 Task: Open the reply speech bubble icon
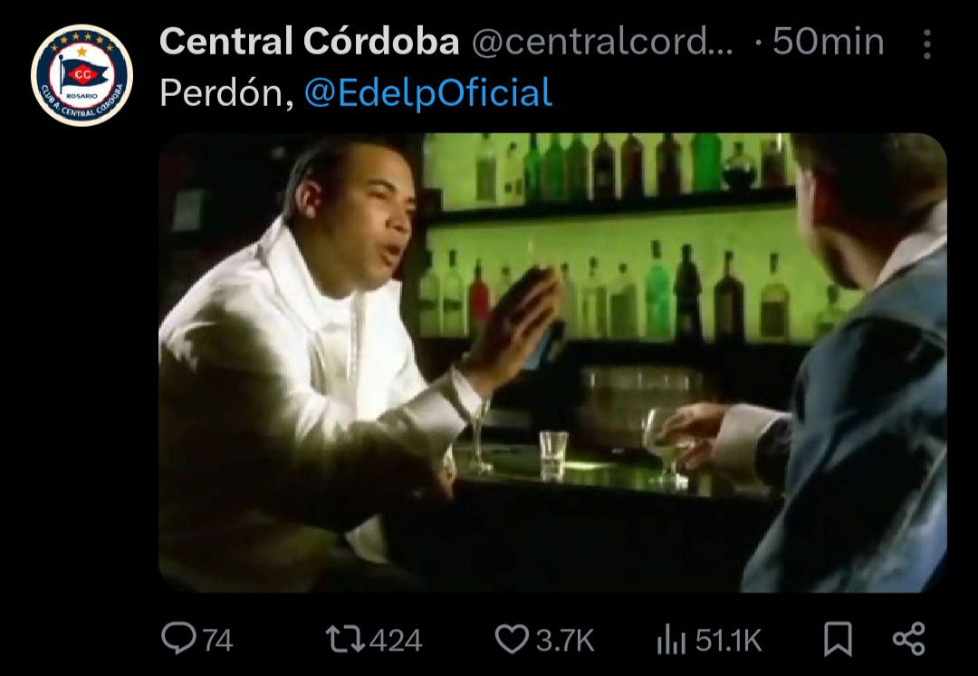tap(178, 639)
